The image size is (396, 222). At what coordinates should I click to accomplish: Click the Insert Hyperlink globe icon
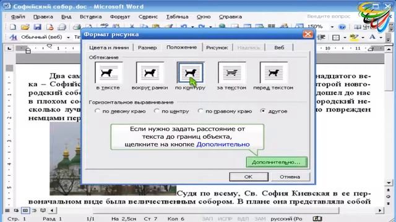(222, 27)
